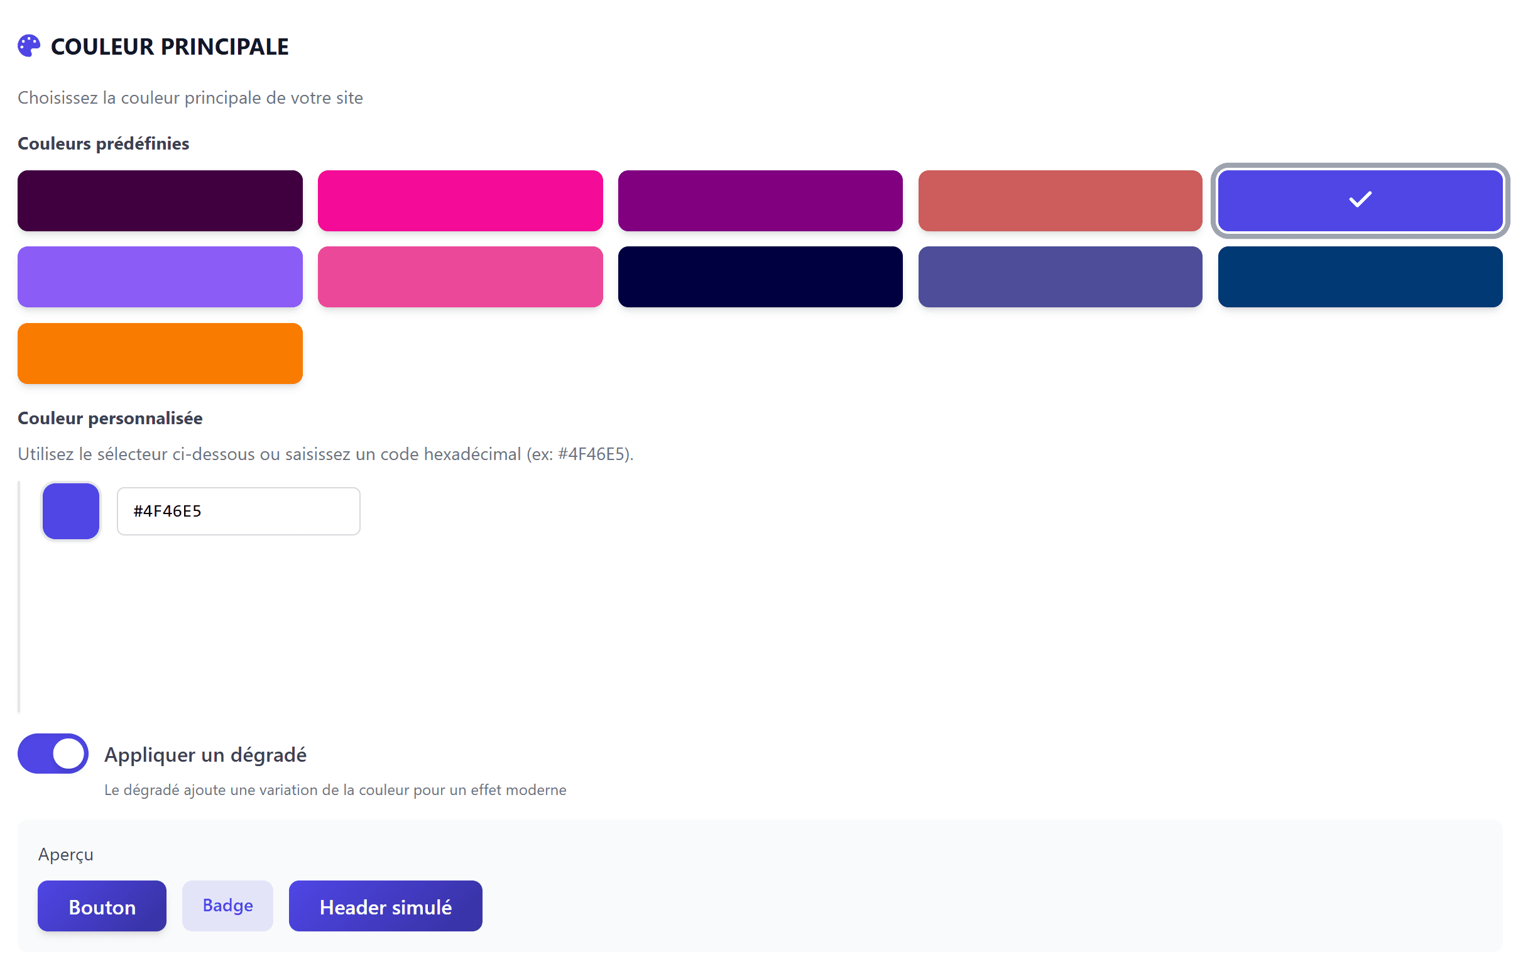The height and width of the screenshot is (971, 1528).
Task: Select the midnight navy predefined color
Action: click(760, 277)
